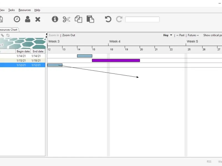This screenshot has height=166, width=222.
Task: Open task Properties info icon
Action: tap(55, 19)
